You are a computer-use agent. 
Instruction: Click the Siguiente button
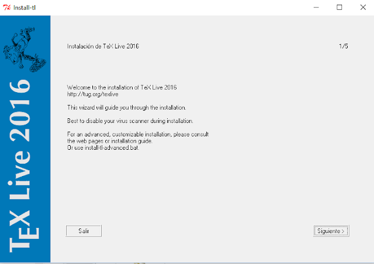(x=331, y=231)
